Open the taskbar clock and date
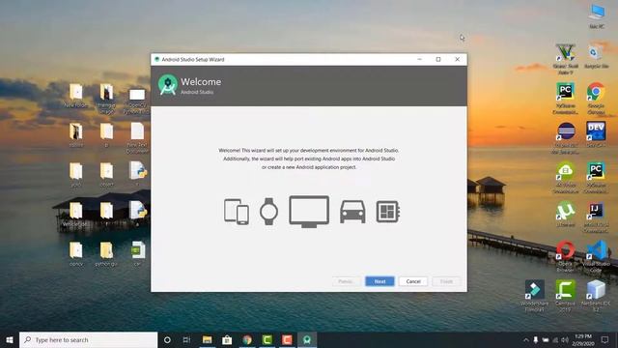 (x=583, y=339)
